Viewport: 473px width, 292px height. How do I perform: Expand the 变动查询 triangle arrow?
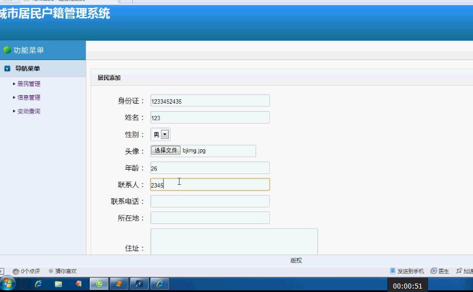click(14, 111)
